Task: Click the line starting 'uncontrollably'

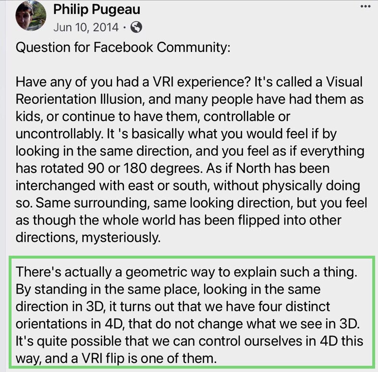Action: 176,134
